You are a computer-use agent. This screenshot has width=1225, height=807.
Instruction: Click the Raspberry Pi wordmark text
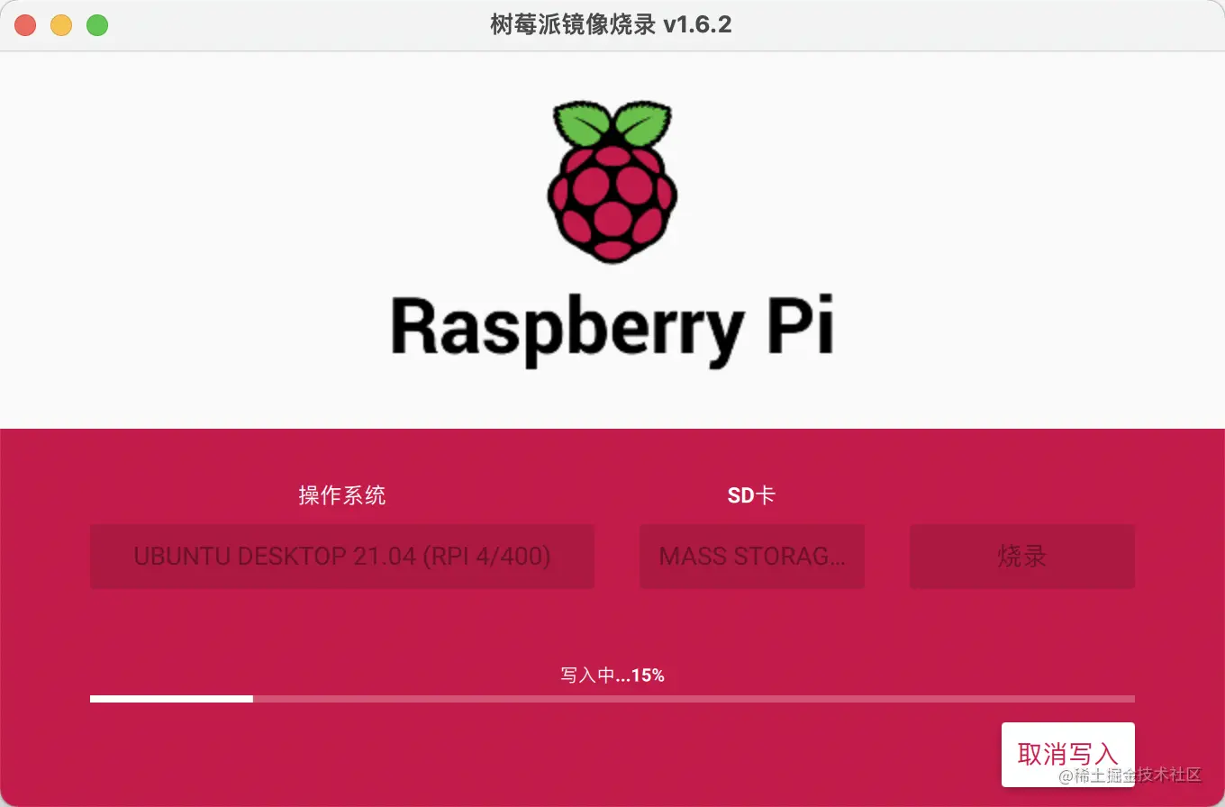point(612,330)
